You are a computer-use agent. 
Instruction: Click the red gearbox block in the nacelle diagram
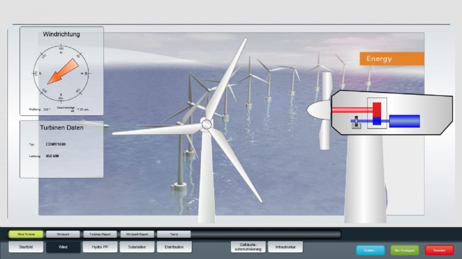377,110
